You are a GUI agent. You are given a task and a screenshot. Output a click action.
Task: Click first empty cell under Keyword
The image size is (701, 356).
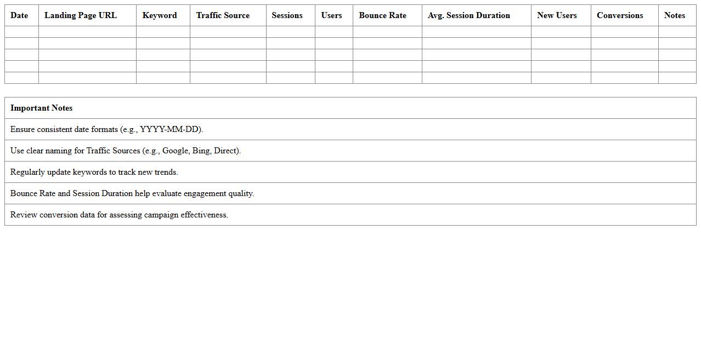[163, 32]
